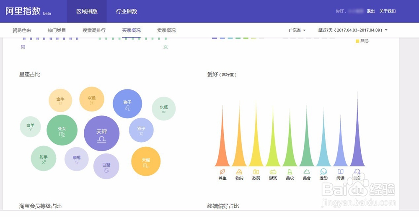Image resolution: width=419 pixels, height=217 pixels.
Task: Click the 星座占比 section heading
Action: (30, 74)
